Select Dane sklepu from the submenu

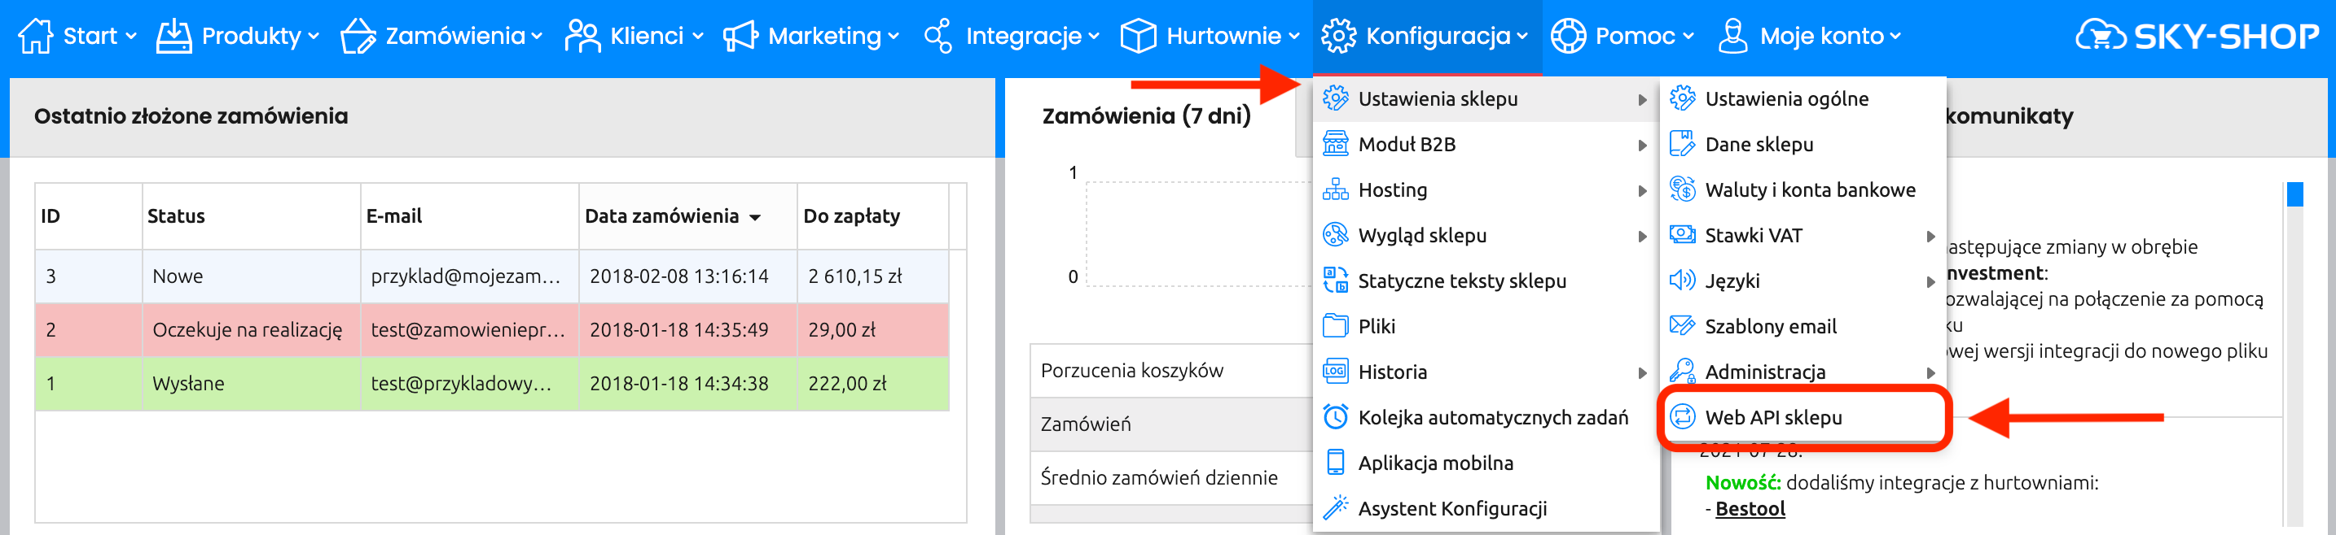tap(1759, 145)
